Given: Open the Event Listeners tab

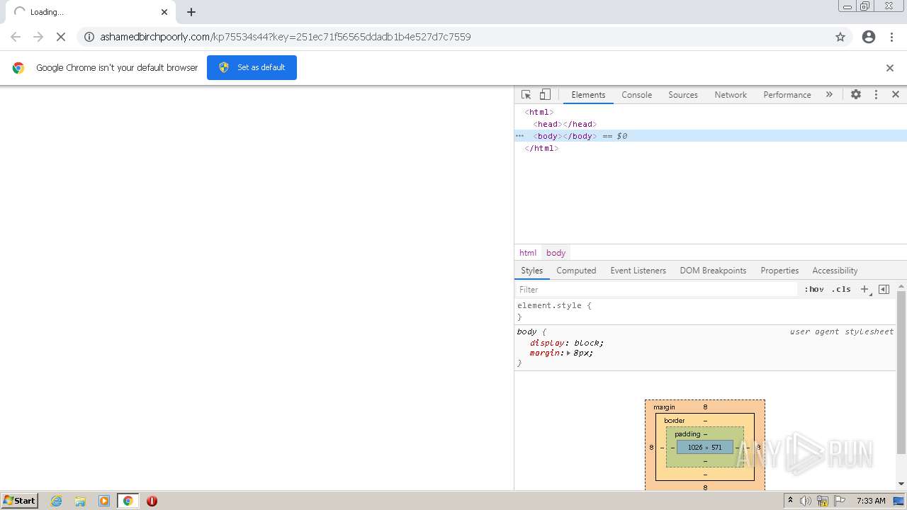Looking at the screenshot, I should [x=638, y=271].
